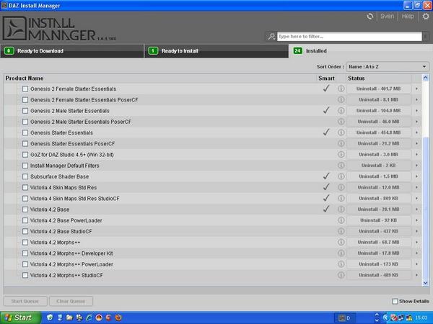The image size is (433, 324).
Task: Select the Installed tab
Action: tap(360, 51)
